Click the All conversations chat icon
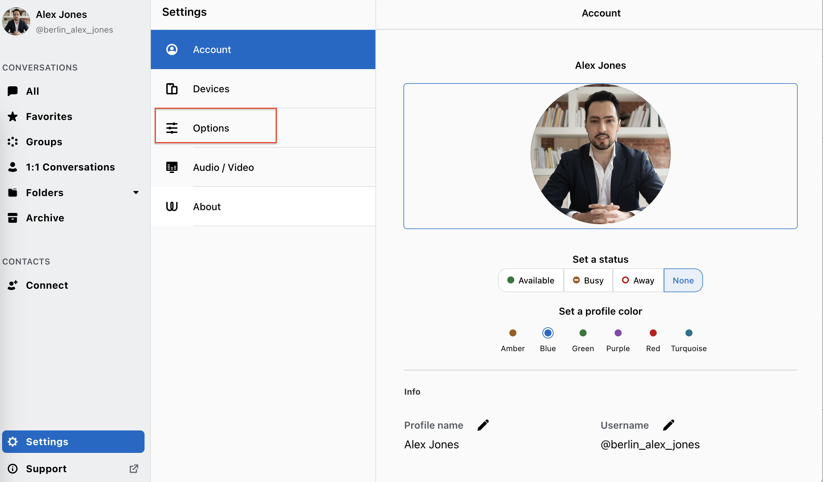 [x=13, y=91]
